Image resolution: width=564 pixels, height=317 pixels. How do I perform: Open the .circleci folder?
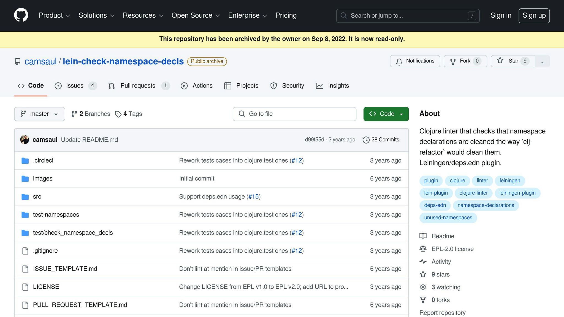(x=43, y=160)
